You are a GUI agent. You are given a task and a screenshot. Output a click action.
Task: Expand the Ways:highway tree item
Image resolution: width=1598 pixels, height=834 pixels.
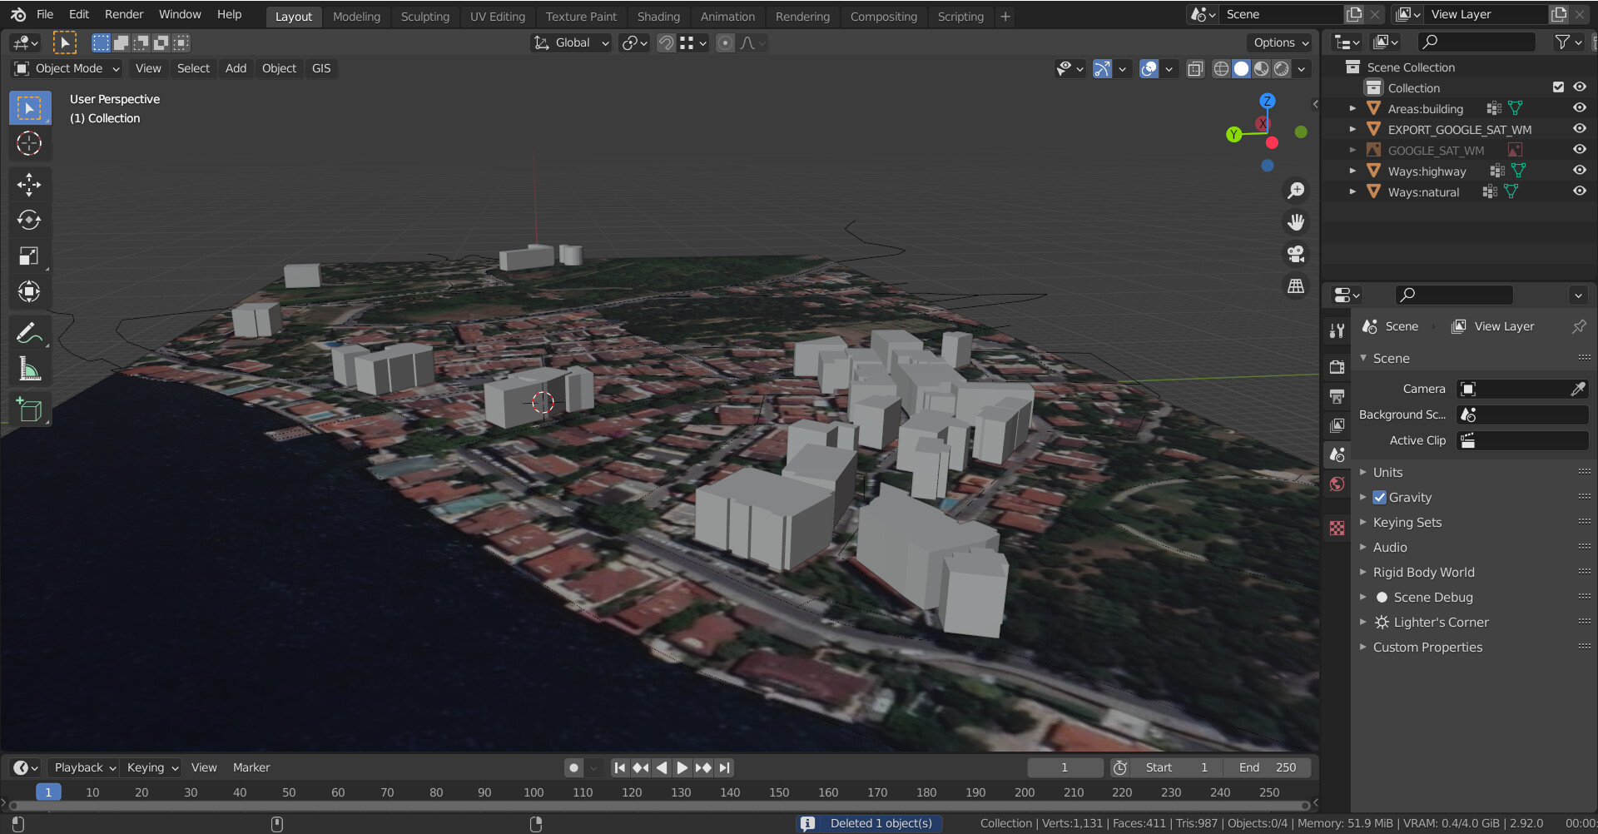1352,171
